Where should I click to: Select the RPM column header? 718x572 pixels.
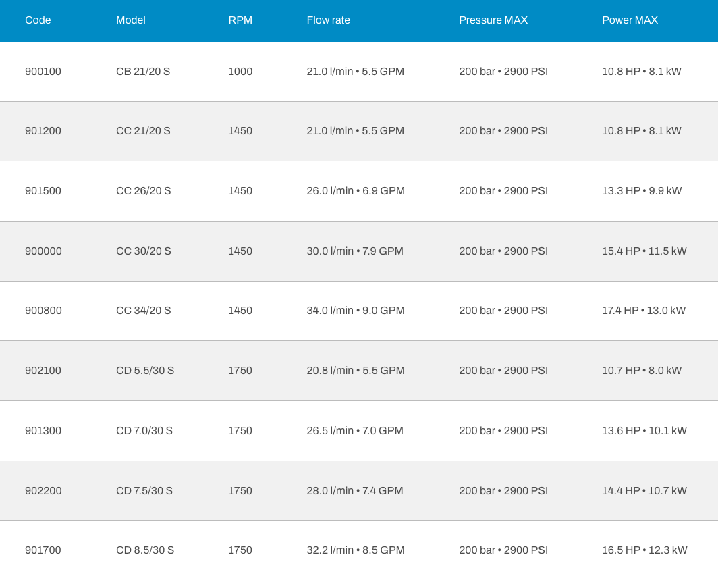coord(240,20)
